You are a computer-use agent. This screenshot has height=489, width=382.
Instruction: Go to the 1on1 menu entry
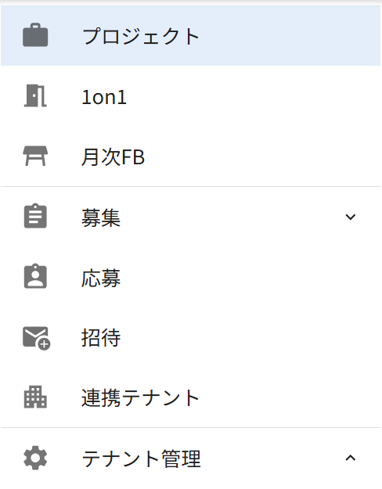pos(104,97)
